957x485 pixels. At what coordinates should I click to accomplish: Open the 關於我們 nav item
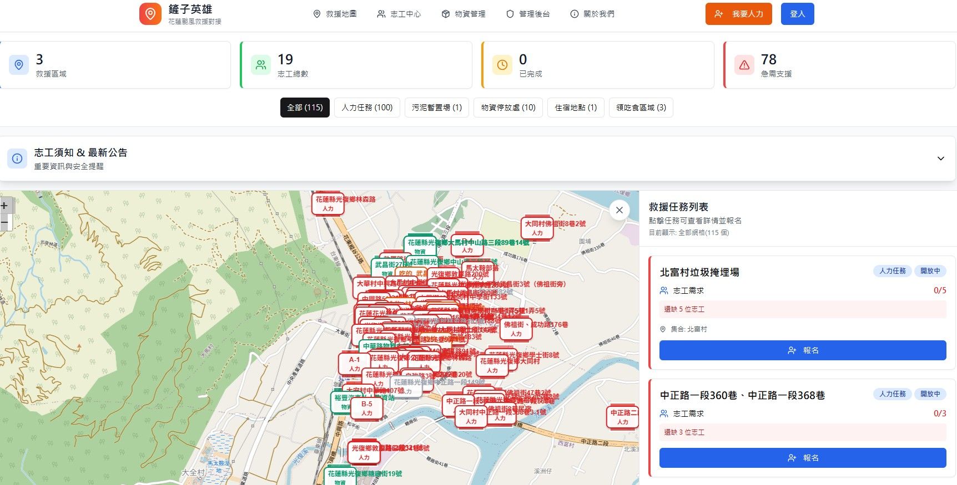point(592,14)
